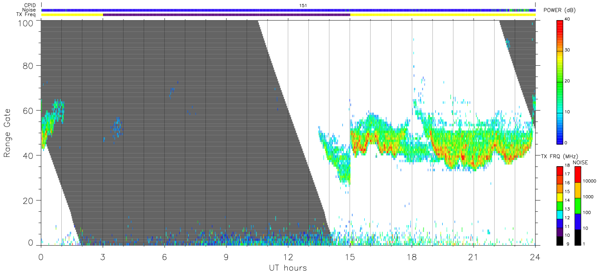The width and height of the screenshot is (602, 278).
Task: Click the TX Freq row label
Action: pyautogui.click(x=26, y=14)
